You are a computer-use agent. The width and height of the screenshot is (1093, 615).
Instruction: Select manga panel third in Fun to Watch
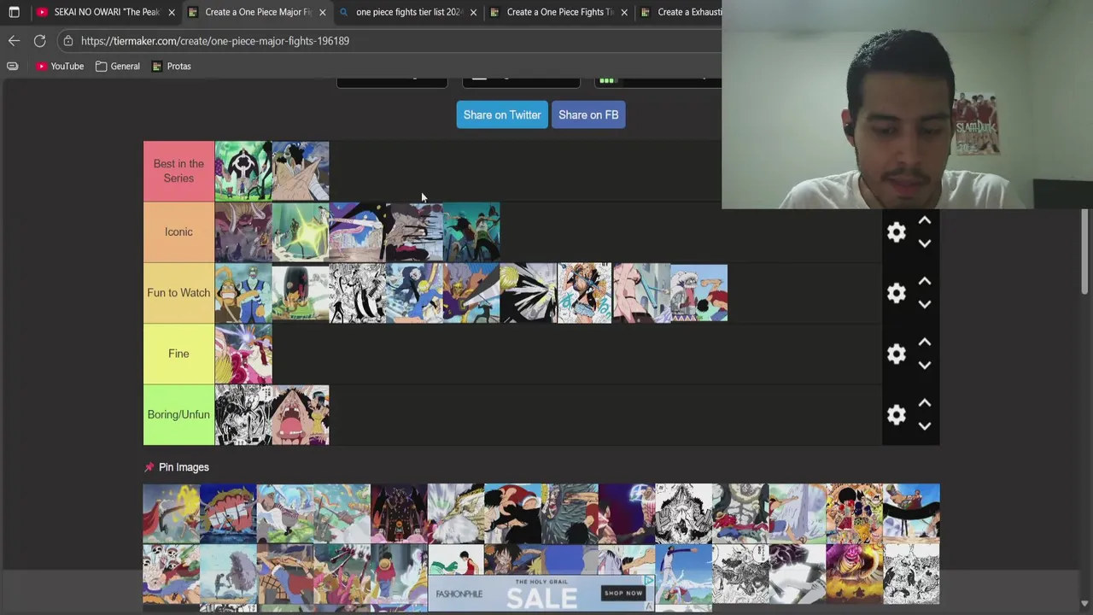357,293
